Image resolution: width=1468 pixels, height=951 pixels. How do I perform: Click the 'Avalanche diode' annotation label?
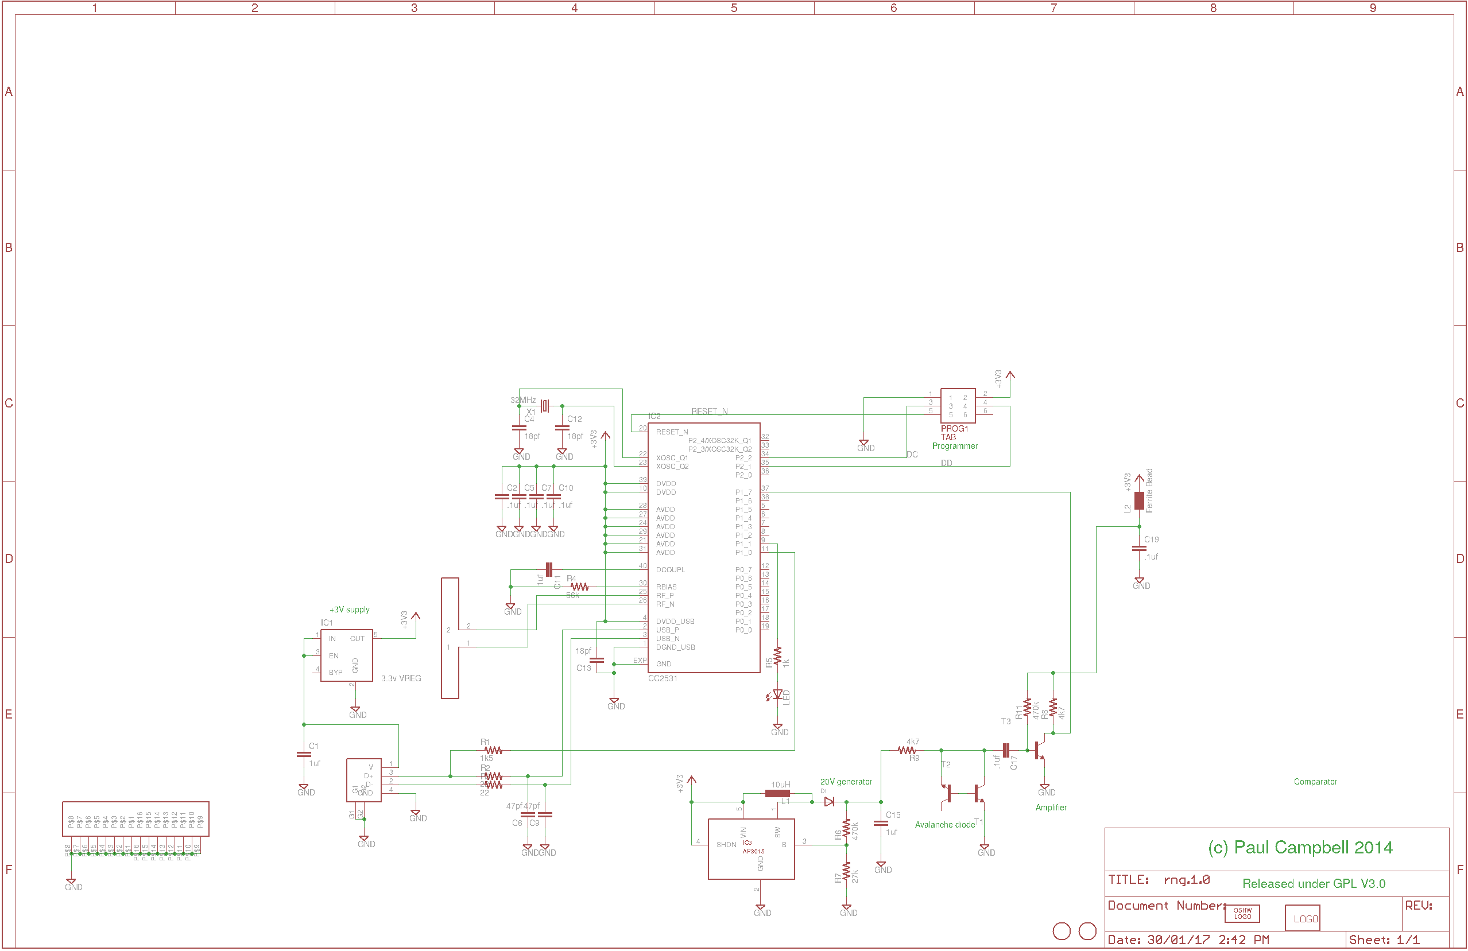pyautogui.click(x=944, y=825)
